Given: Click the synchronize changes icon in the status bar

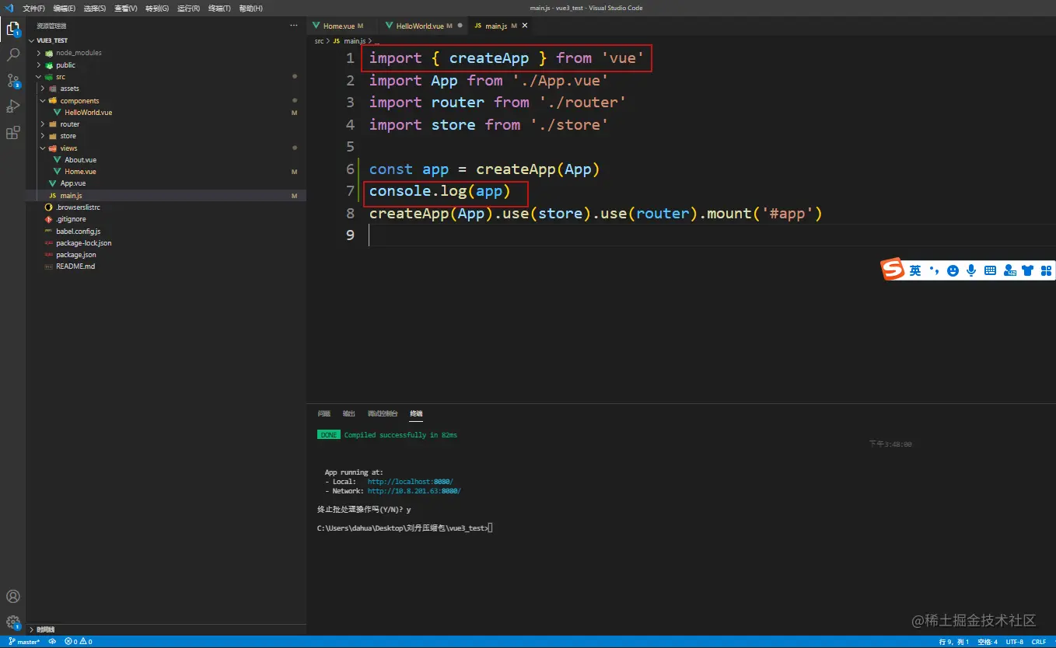Looking at the screenshot, I should 52,642.
